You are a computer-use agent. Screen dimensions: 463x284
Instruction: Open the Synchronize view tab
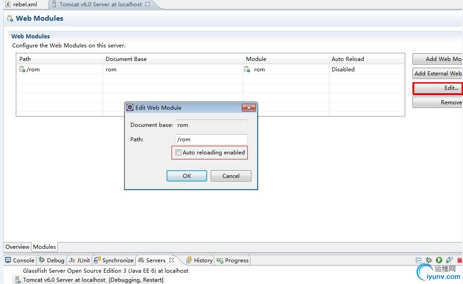[114, 260]
